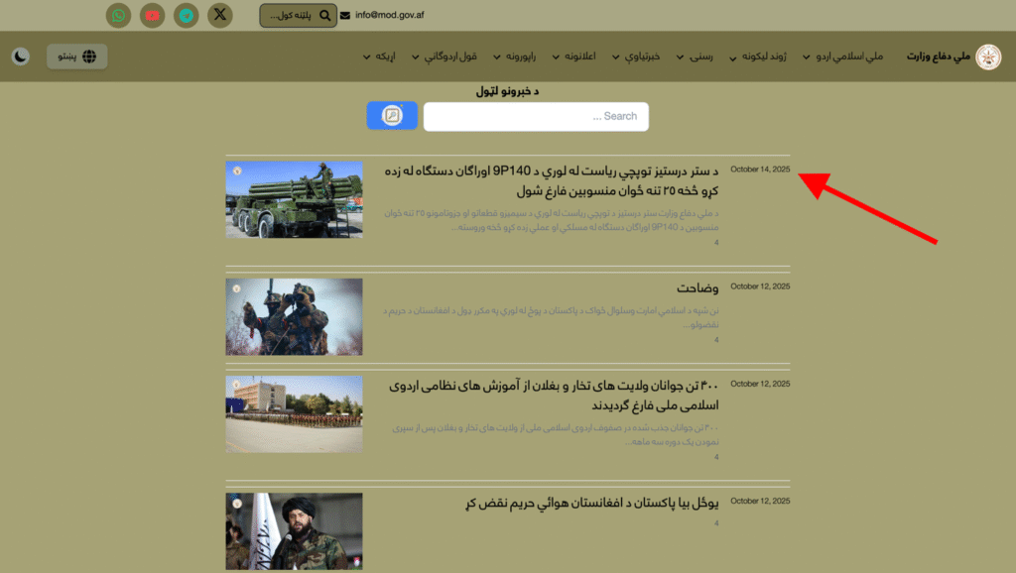Open the YouTube channel icon
Viewport: 1016px width, 573px height.
click(x=152, y=15)
